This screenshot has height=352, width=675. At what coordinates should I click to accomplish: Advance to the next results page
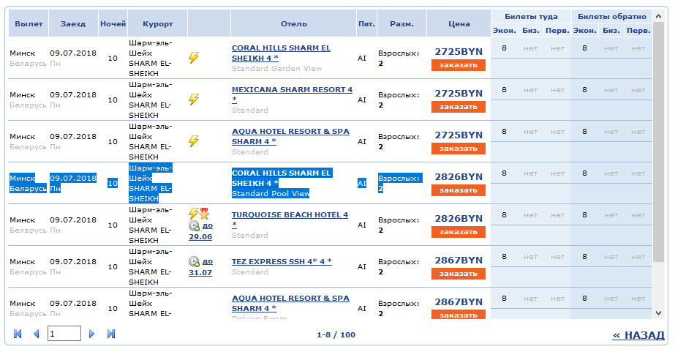pyautogui.click(x=92, y=334)
